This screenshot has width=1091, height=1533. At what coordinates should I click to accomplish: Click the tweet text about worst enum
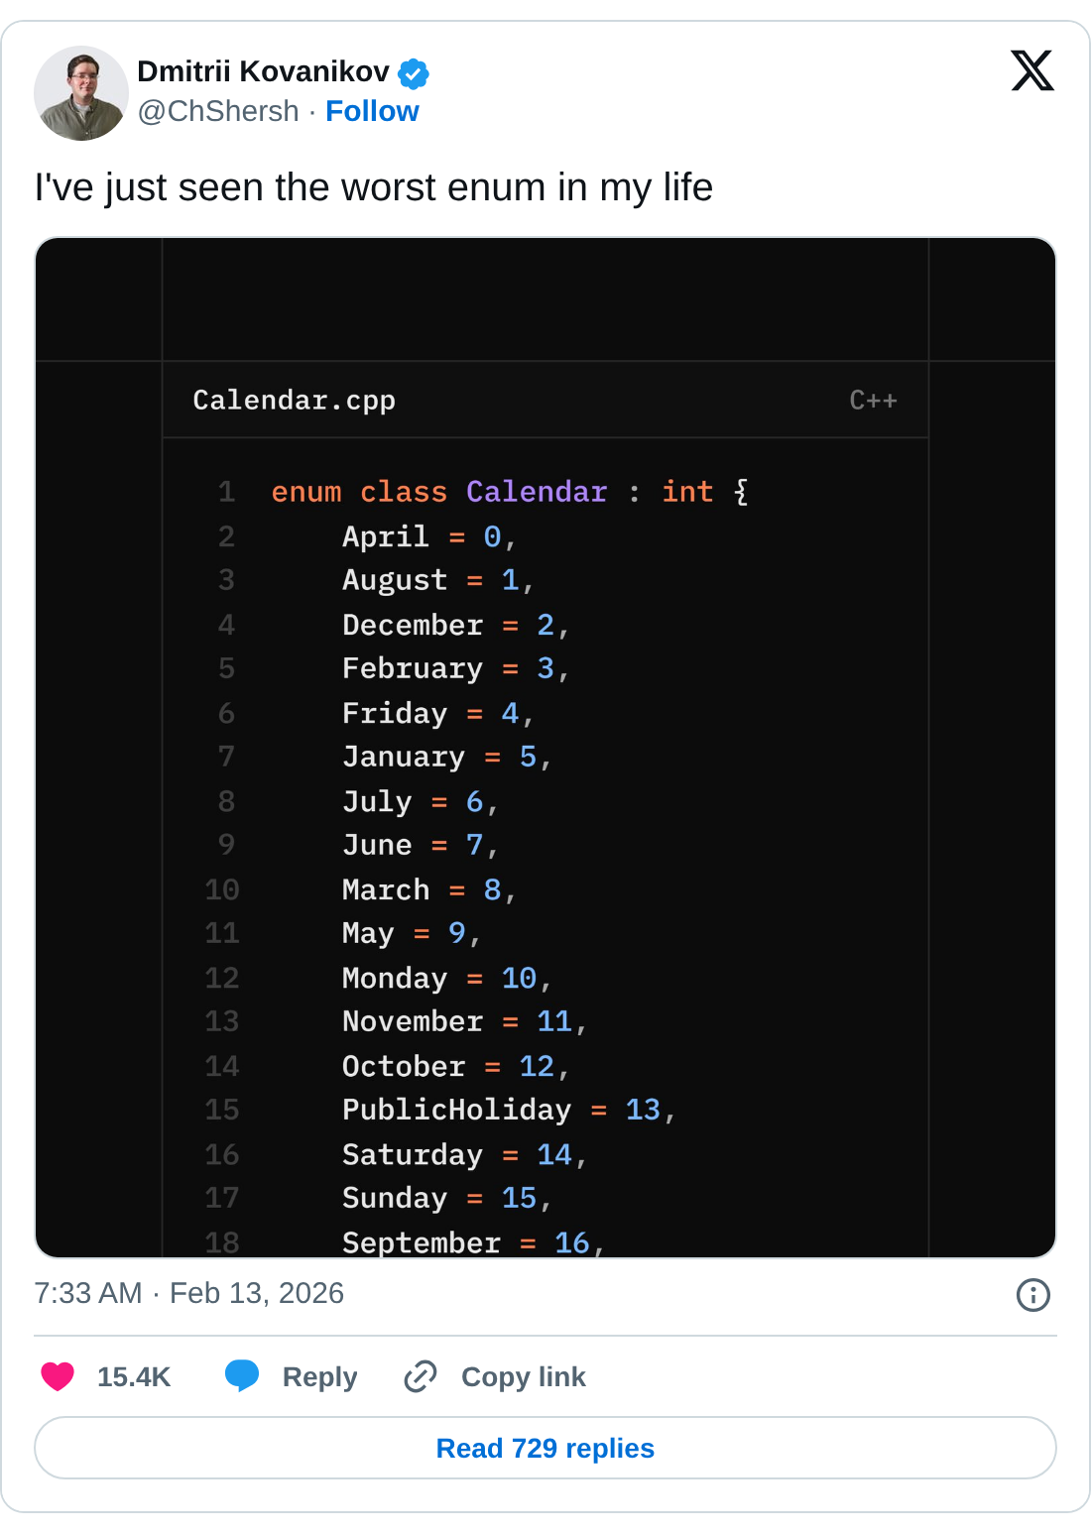[373, 187]
